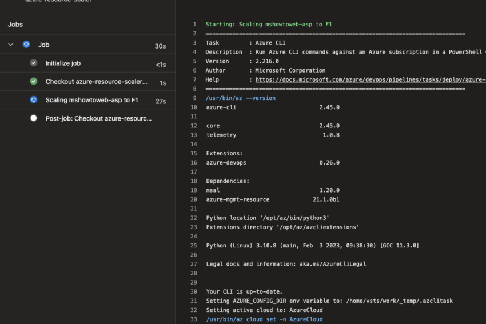This screenshot has width=486, height=324.
Task: Click log line number 1
Action: (x=194, y=25)
